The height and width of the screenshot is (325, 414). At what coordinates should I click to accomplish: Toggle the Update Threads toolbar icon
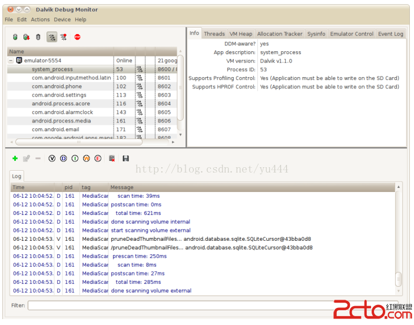coord(52,37)
